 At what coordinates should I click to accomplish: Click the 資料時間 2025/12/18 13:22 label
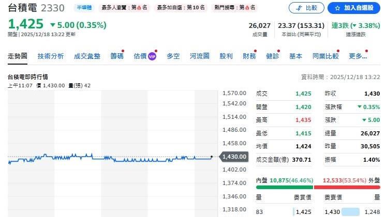(x=340, y=77)
